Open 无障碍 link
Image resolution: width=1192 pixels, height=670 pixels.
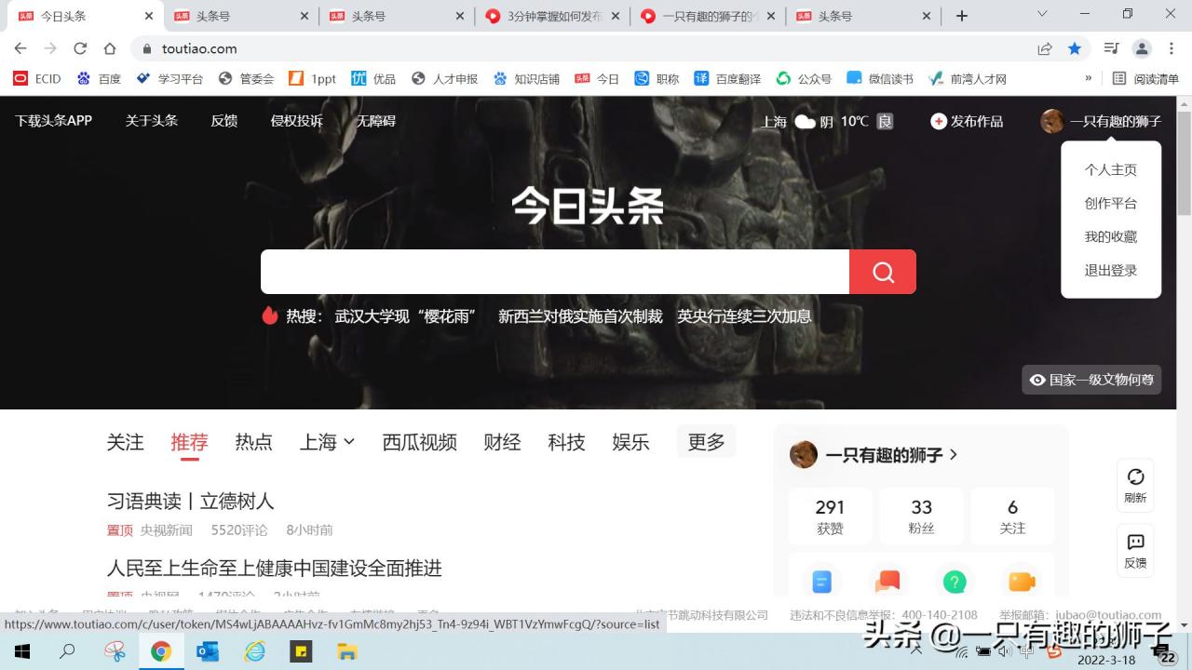(376, 121)
